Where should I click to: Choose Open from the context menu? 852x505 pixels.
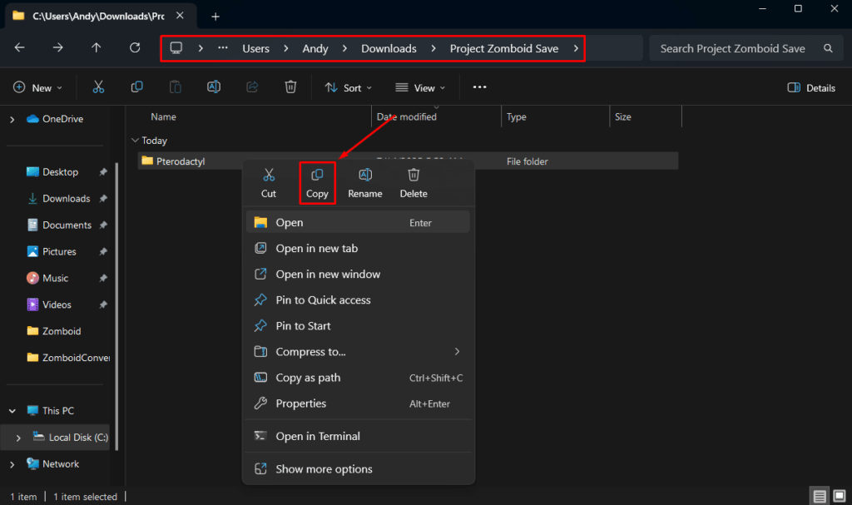pyautogui.click(x=358, y=222)
